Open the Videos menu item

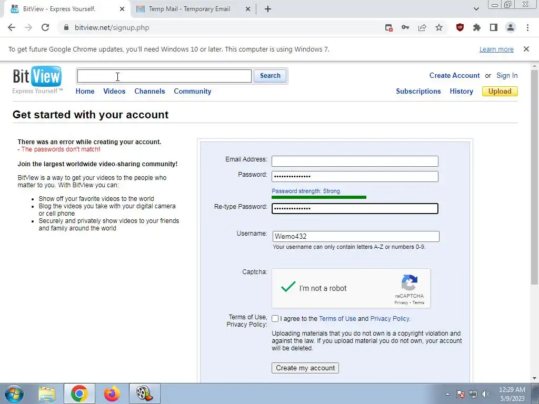114,91
